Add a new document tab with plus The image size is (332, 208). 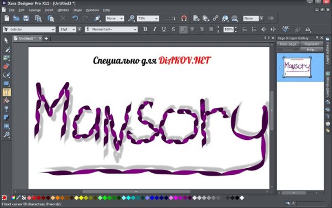point(46,38)
